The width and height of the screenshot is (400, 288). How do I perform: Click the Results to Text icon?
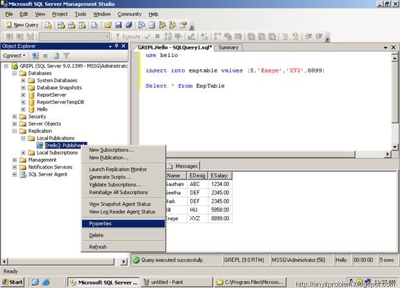pos(251,37)
